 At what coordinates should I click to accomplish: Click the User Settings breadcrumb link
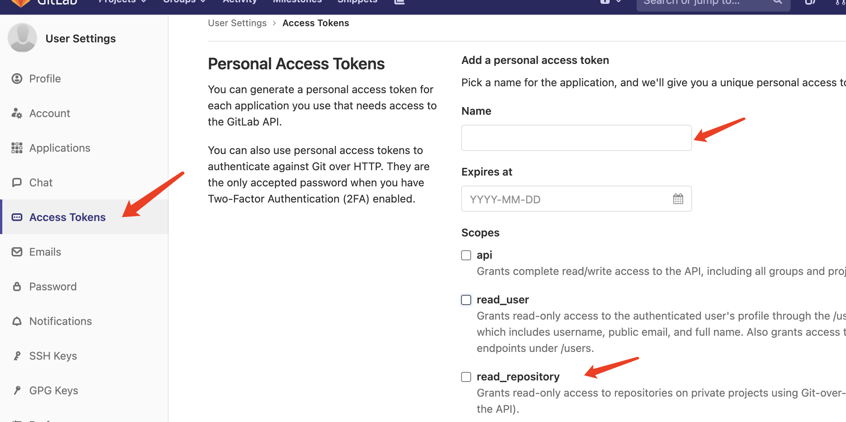pos(237,23)
